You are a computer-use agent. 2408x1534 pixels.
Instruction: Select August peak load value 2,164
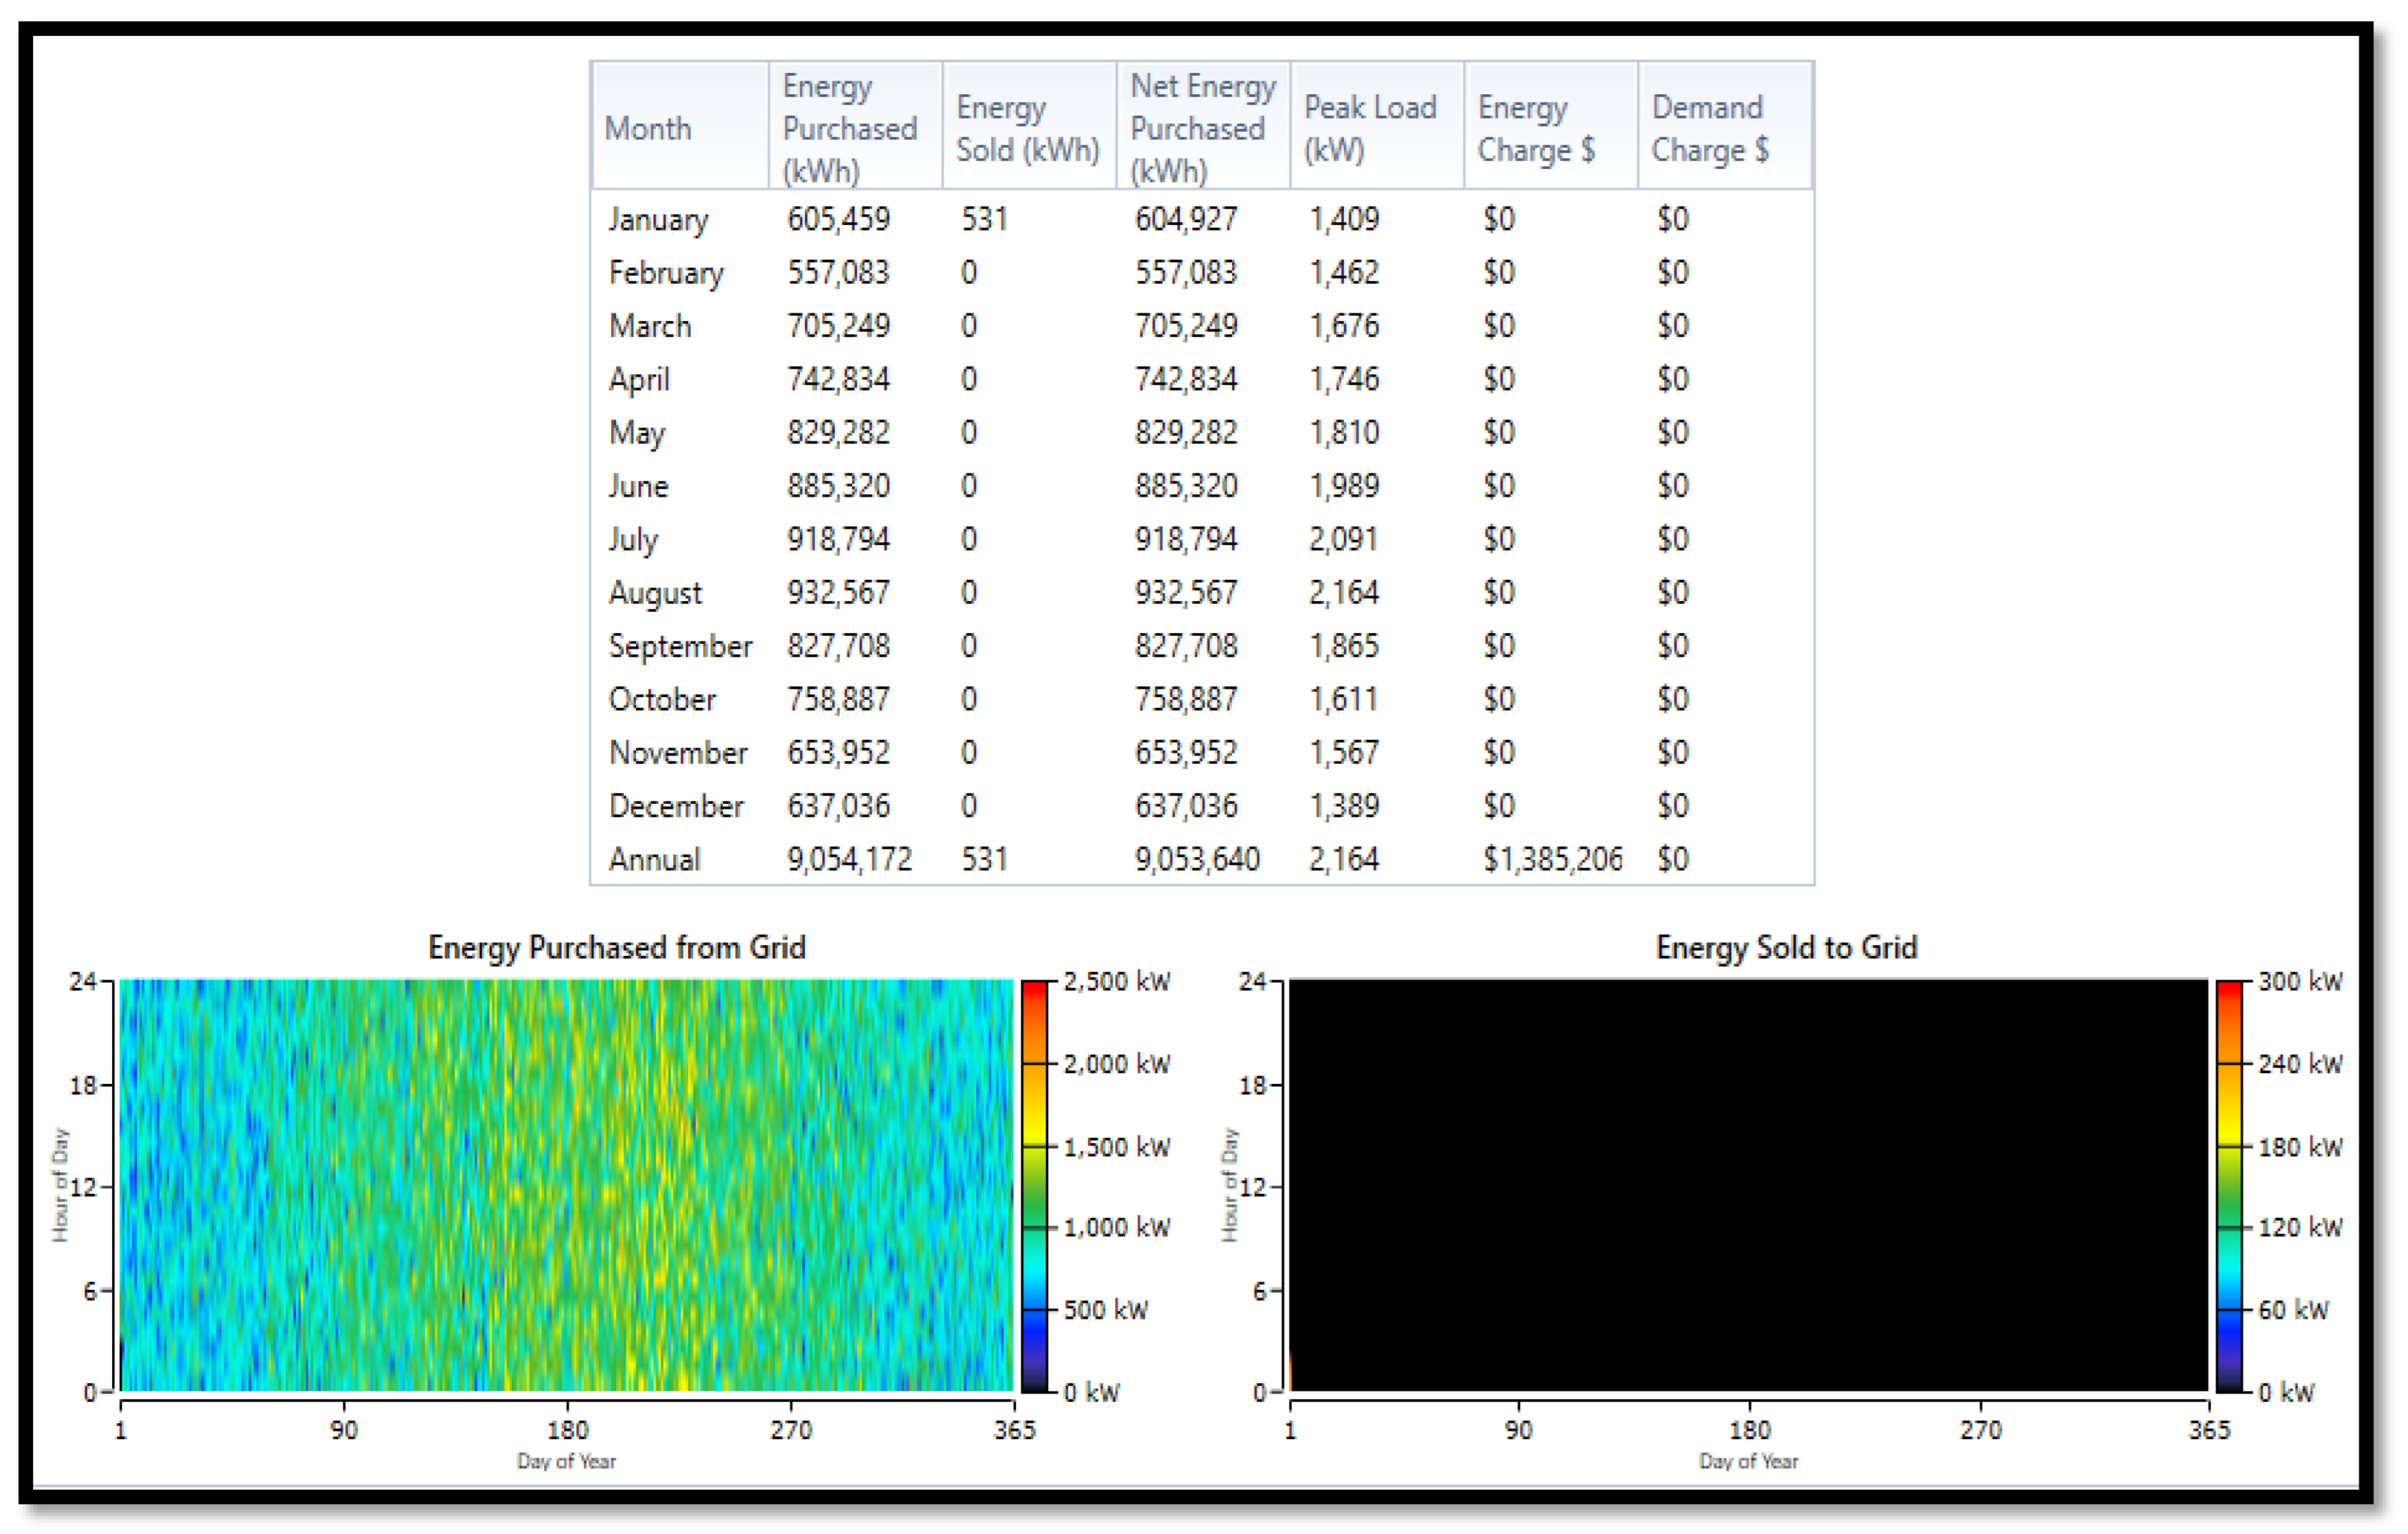(x=1344, y=593)
